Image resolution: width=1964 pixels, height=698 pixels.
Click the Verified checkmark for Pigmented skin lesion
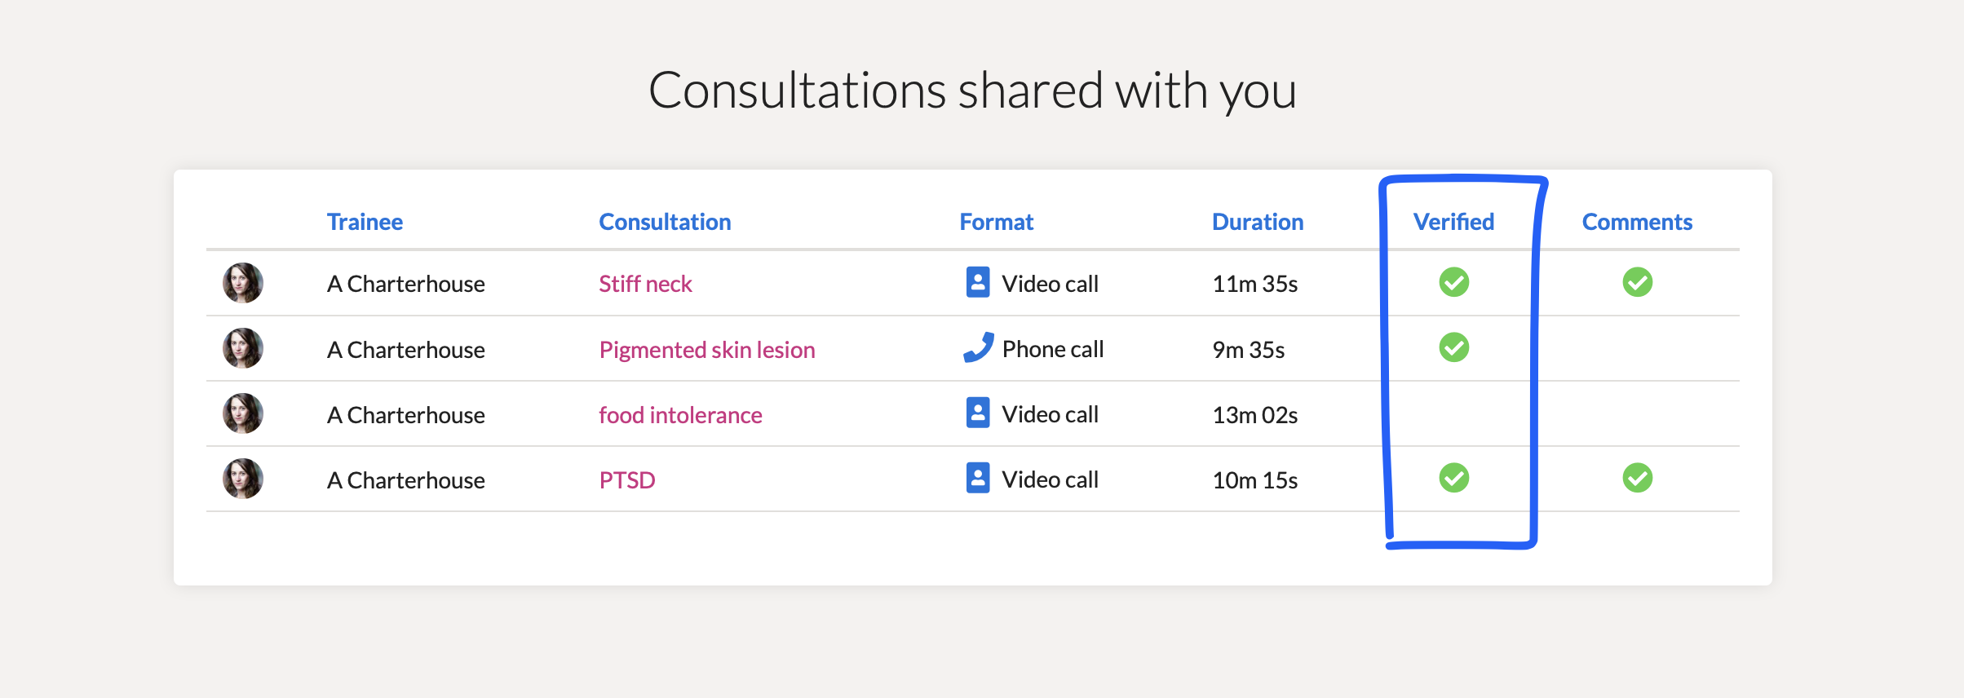click(1454, 347)
